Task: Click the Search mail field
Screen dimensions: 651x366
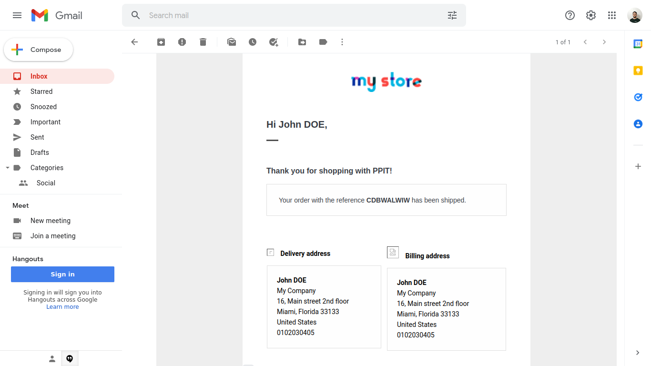Action: [294, 15]
